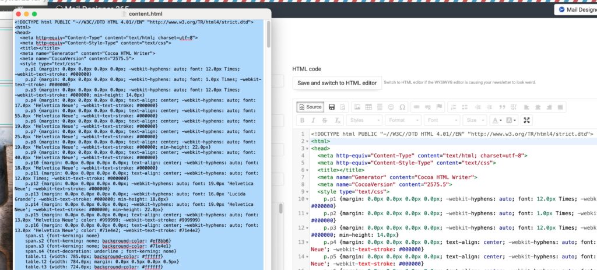The height and width of the screenshot is (270, 597).
Task: Align text left using toolbar icon
Action: tap(526, 107)
